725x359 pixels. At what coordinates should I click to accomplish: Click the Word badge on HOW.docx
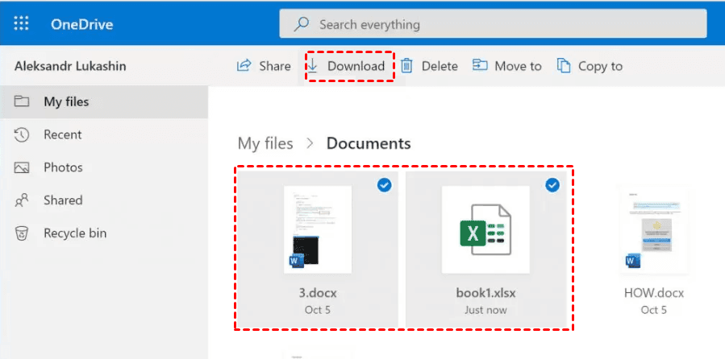(x=633, y=261)
